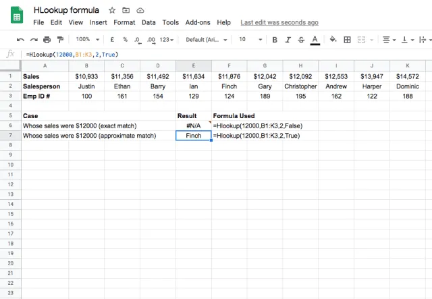Open the Format menu
Image resolution: width=432 pixels, height=299 pixels.
(124, 22)
